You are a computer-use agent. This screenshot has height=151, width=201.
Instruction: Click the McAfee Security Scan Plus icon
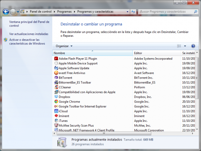coord(56,125)
